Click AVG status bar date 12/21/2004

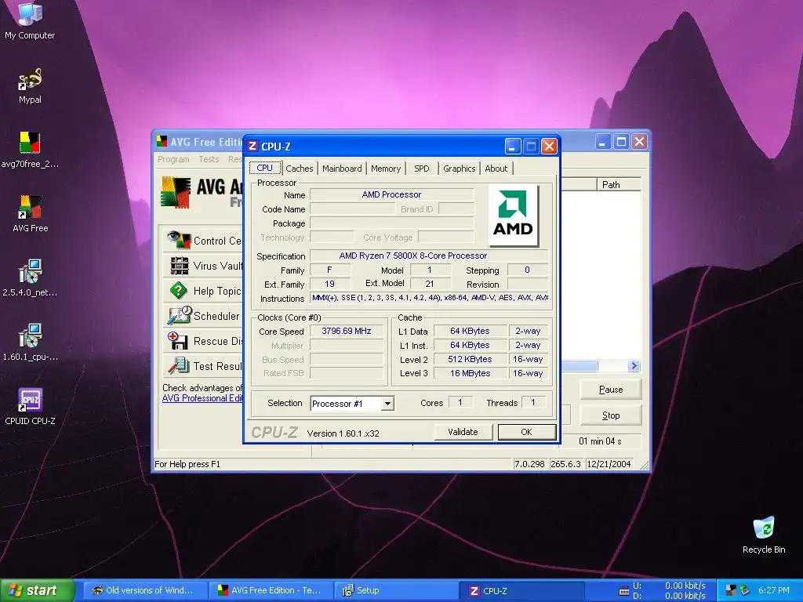[x=609, y=464]
